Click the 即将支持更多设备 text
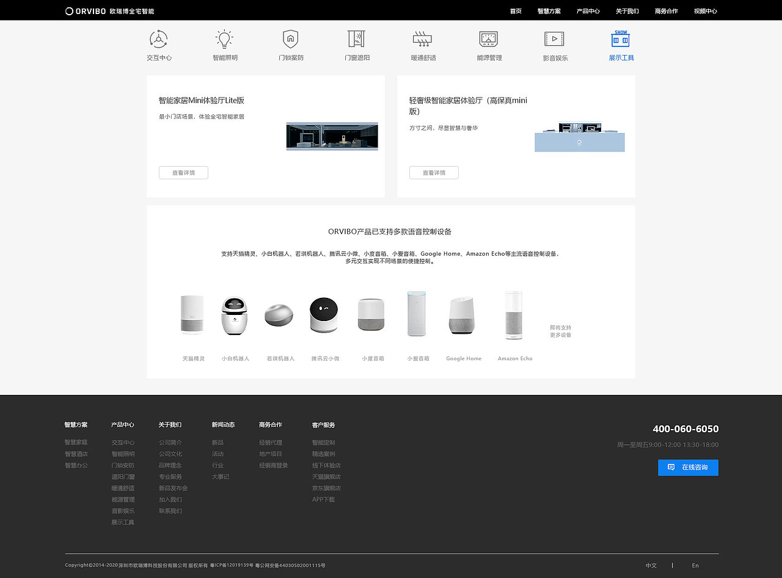 click(561, 331)
